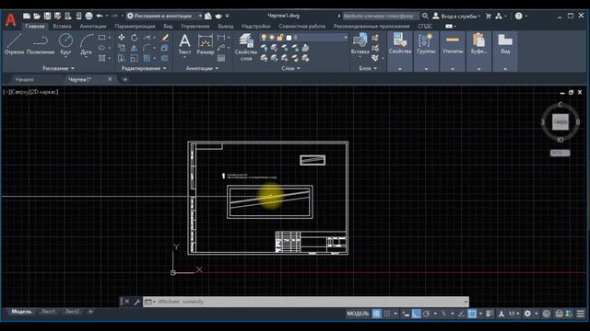
Task: Toggle snap mode in status bar
Action: (387, 314)
